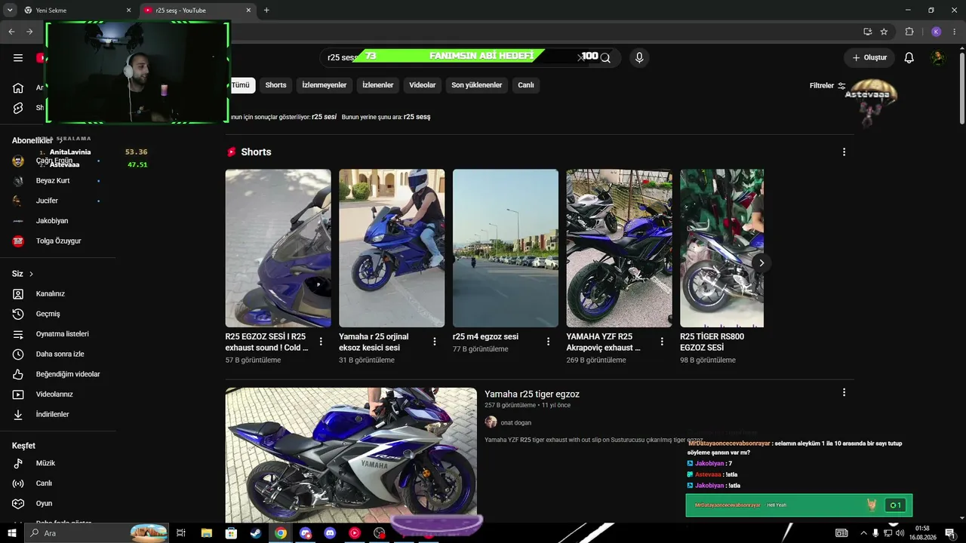Click the 'Yamaha r25 tiger egzoz' video title
Viewport: 966px width, 543px height.
click(532, 394)
